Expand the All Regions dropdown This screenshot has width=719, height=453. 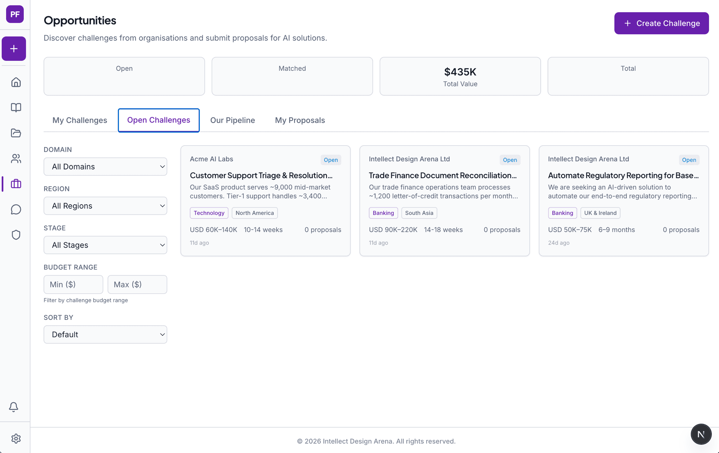coord(105,206)
